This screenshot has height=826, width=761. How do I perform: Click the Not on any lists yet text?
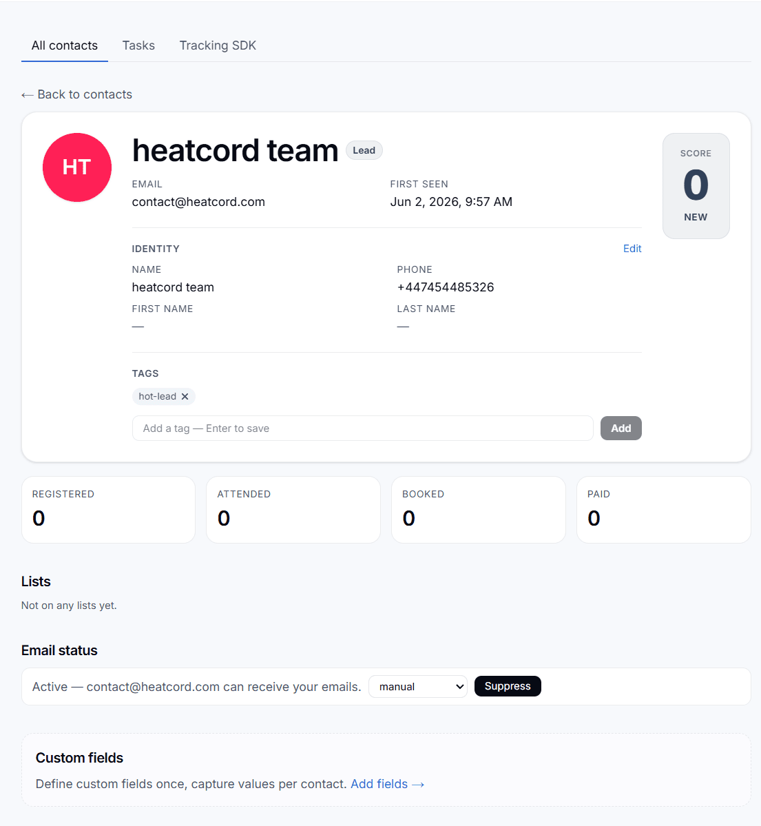click(x=69, y=606)
